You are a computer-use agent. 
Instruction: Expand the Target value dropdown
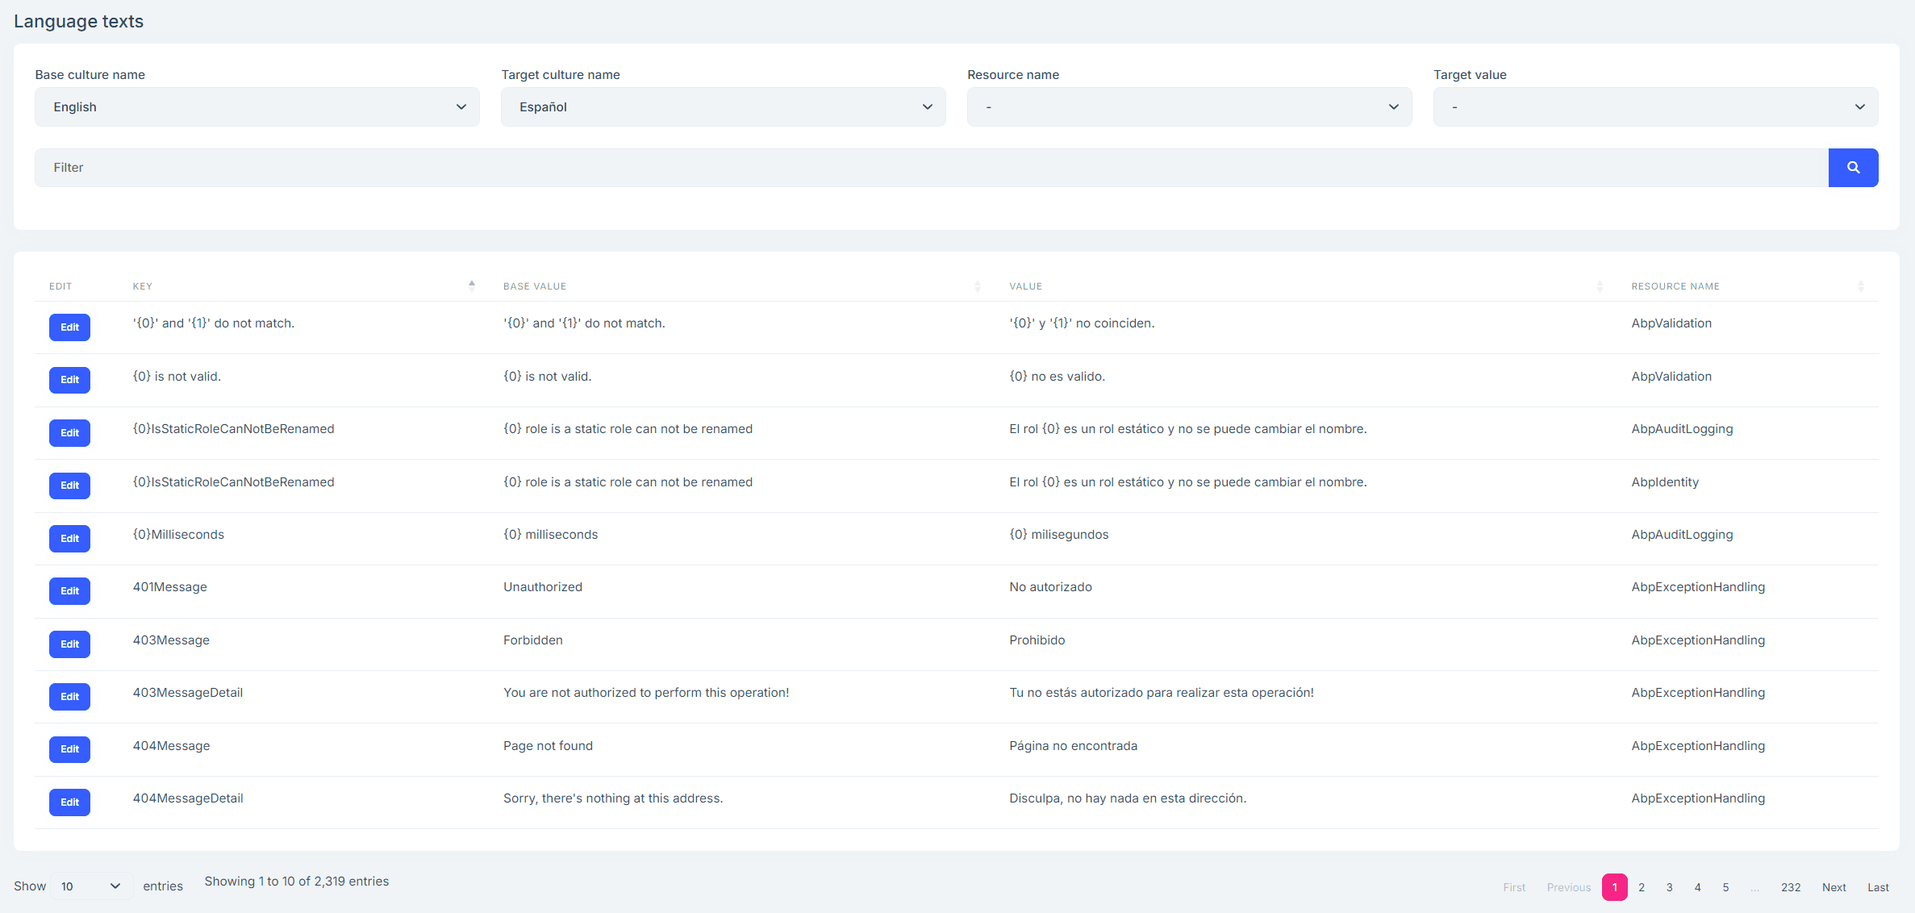1655,107
